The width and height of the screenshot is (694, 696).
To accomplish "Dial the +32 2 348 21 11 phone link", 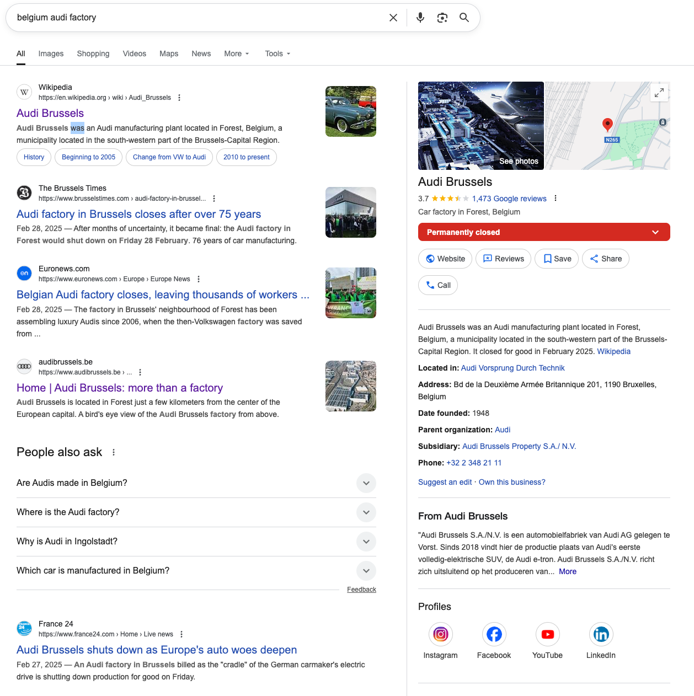I will [474, 463].
